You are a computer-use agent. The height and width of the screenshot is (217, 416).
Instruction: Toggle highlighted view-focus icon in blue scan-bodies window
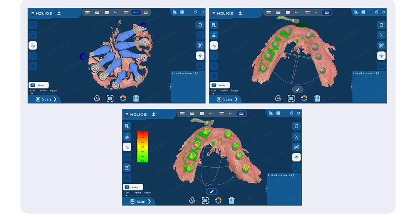tap(200, 56)
